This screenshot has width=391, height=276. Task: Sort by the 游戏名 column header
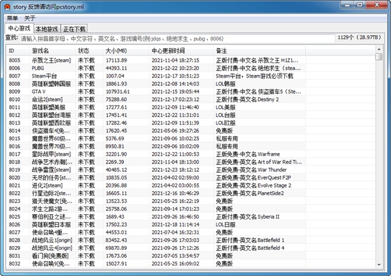[x=52, y=51]
